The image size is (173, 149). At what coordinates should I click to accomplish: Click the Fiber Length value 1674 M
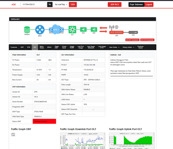(86, 85)
